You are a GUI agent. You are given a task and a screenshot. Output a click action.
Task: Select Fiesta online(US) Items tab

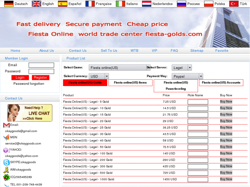click(130, 83)
